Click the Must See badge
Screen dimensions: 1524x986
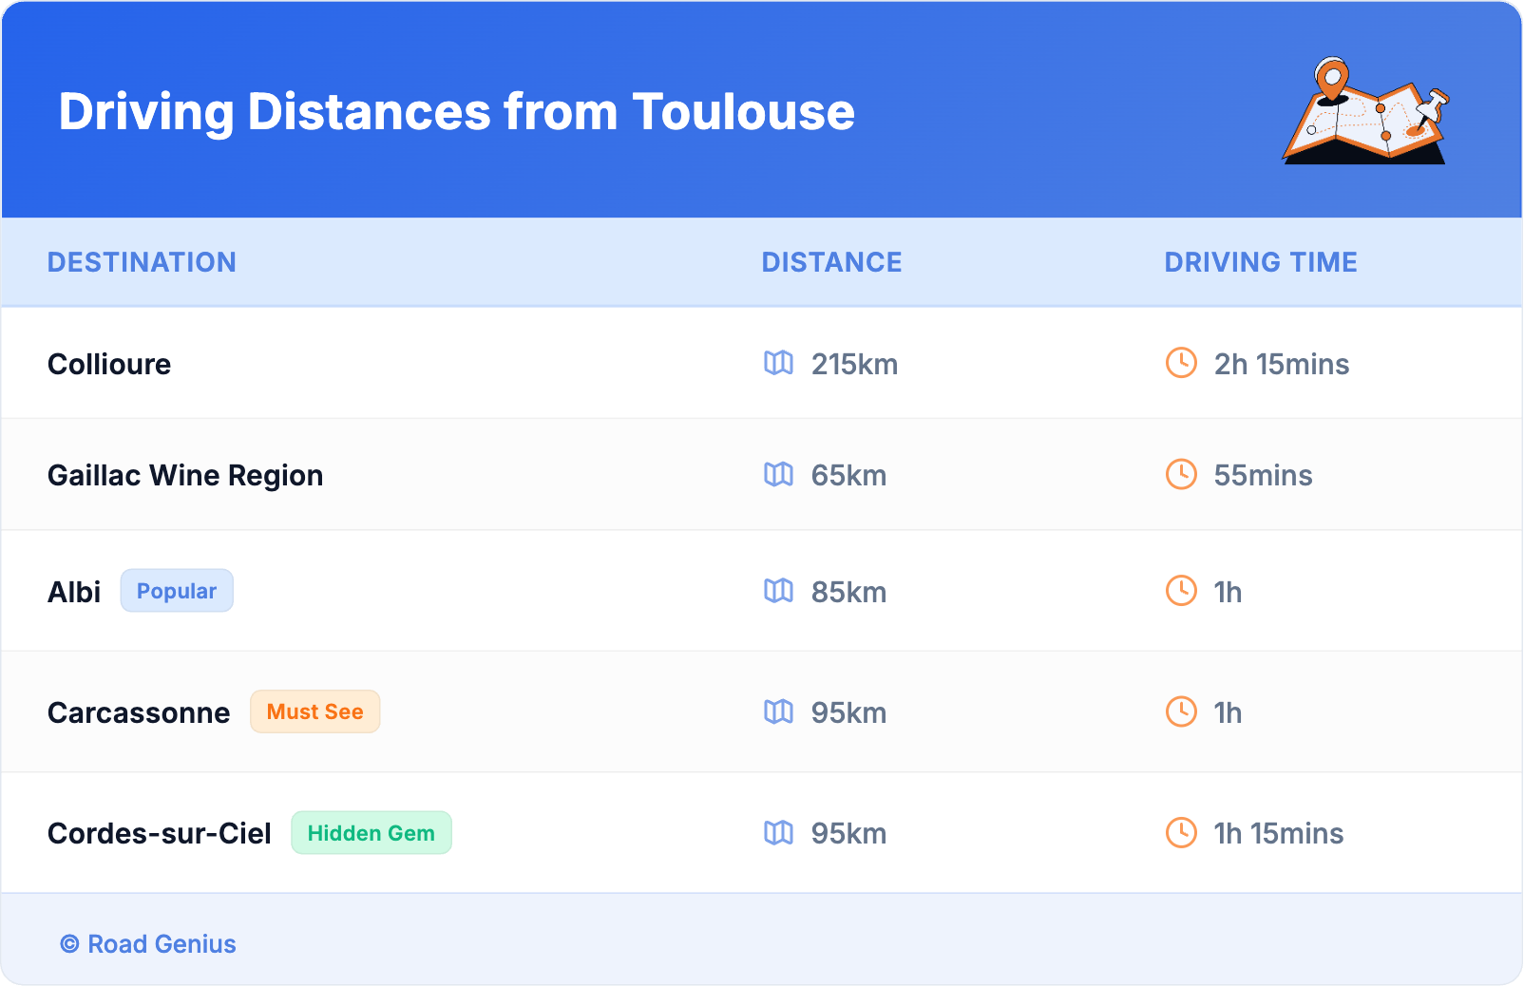[314, 711]
